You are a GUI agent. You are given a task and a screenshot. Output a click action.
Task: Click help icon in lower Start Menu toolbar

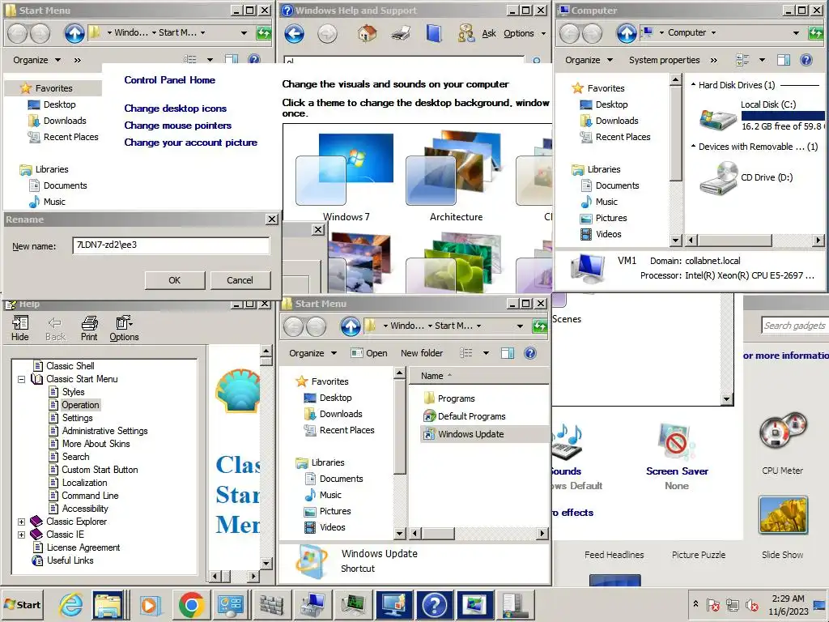click(529, 353)
